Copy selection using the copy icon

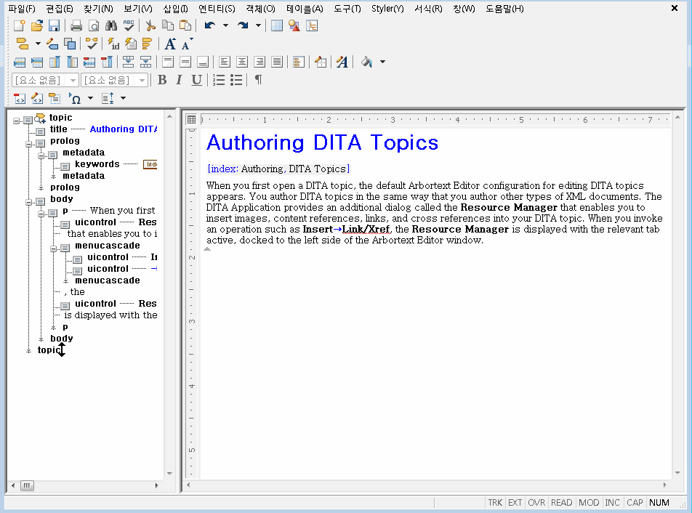168,25
